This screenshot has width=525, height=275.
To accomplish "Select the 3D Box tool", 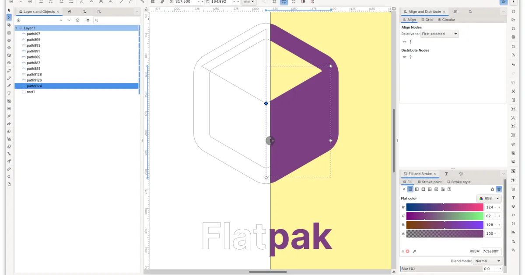I will [9, 55].
